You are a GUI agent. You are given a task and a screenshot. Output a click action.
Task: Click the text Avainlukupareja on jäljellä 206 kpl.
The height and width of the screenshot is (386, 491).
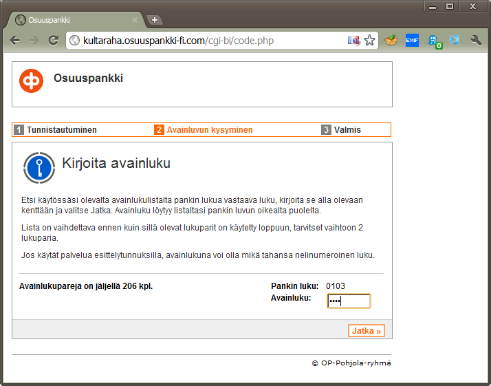86,286
